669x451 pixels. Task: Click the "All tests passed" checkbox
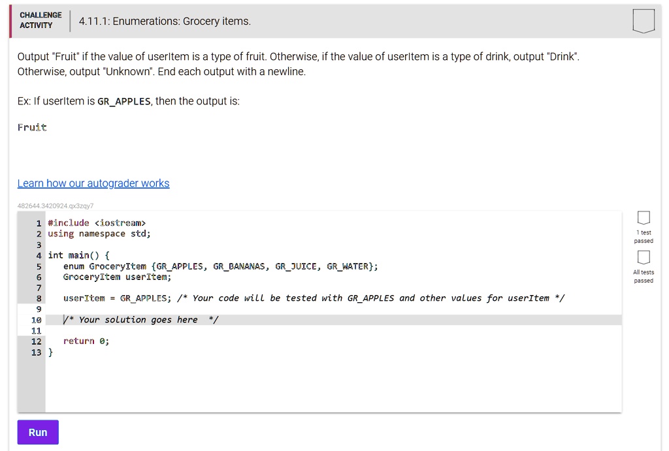(x=644, y=257)
